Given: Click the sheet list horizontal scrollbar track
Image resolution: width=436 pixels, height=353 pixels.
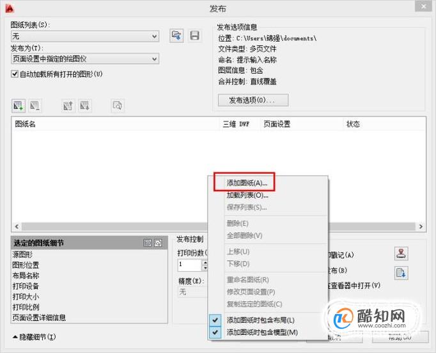Looking at the screenshot, I should 114,227.
